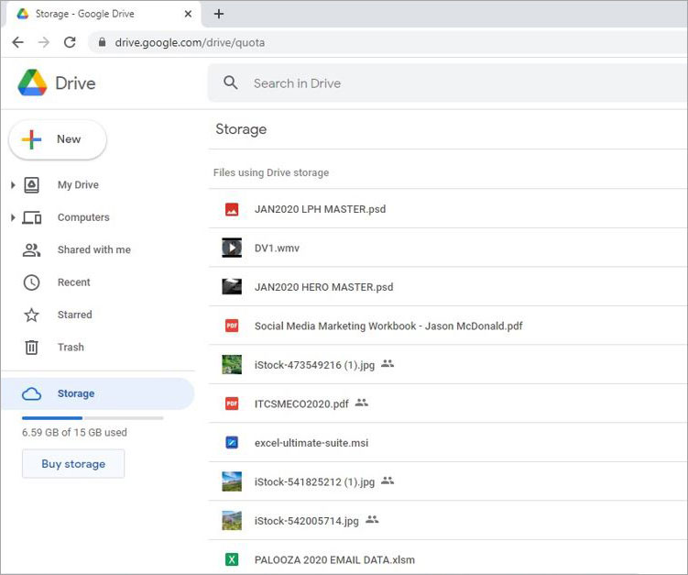
Task: Click in the Search in Drive field
Action: point(448,83)
